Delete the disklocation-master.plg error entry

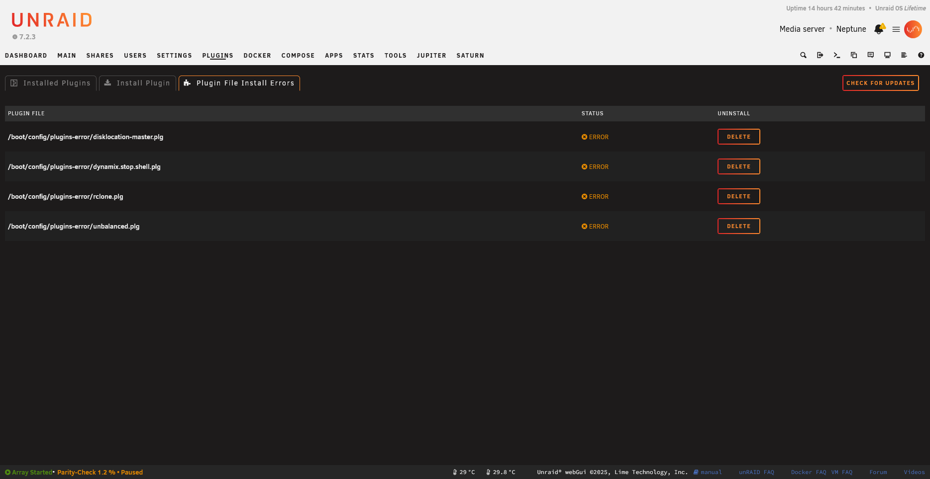[x=738, y=137]
